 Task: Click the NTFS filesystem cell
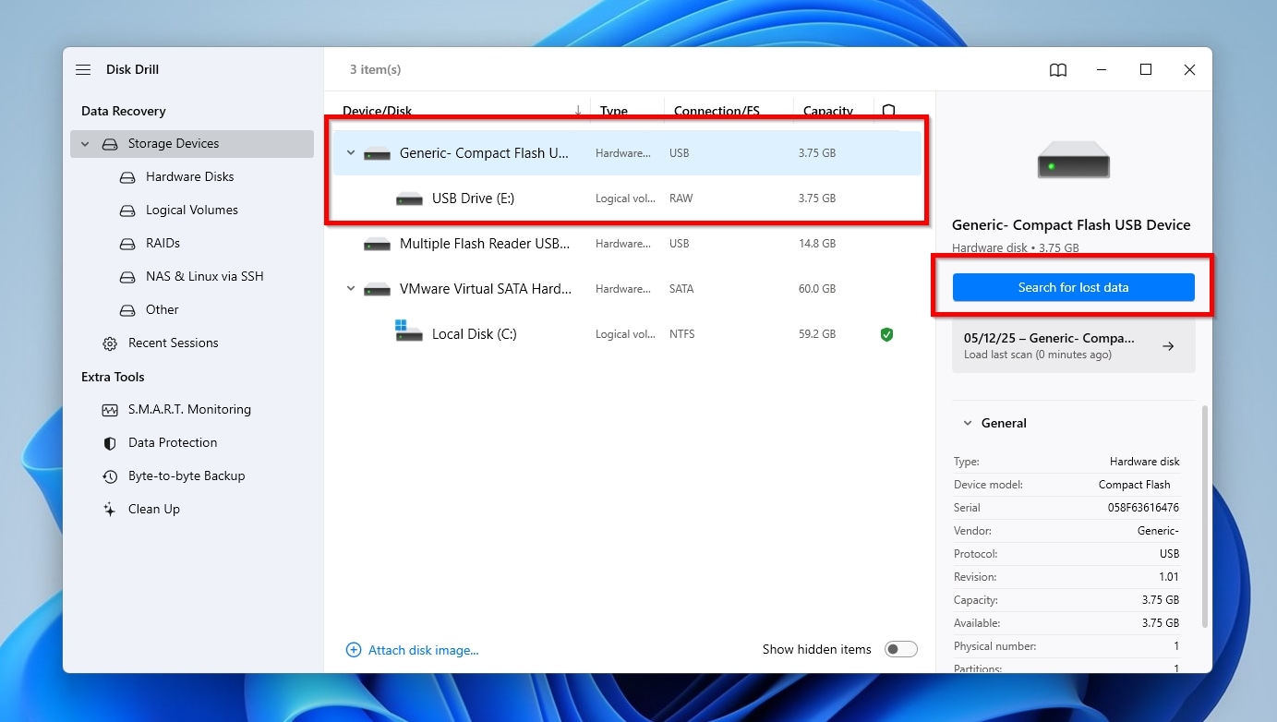(682, 334)
